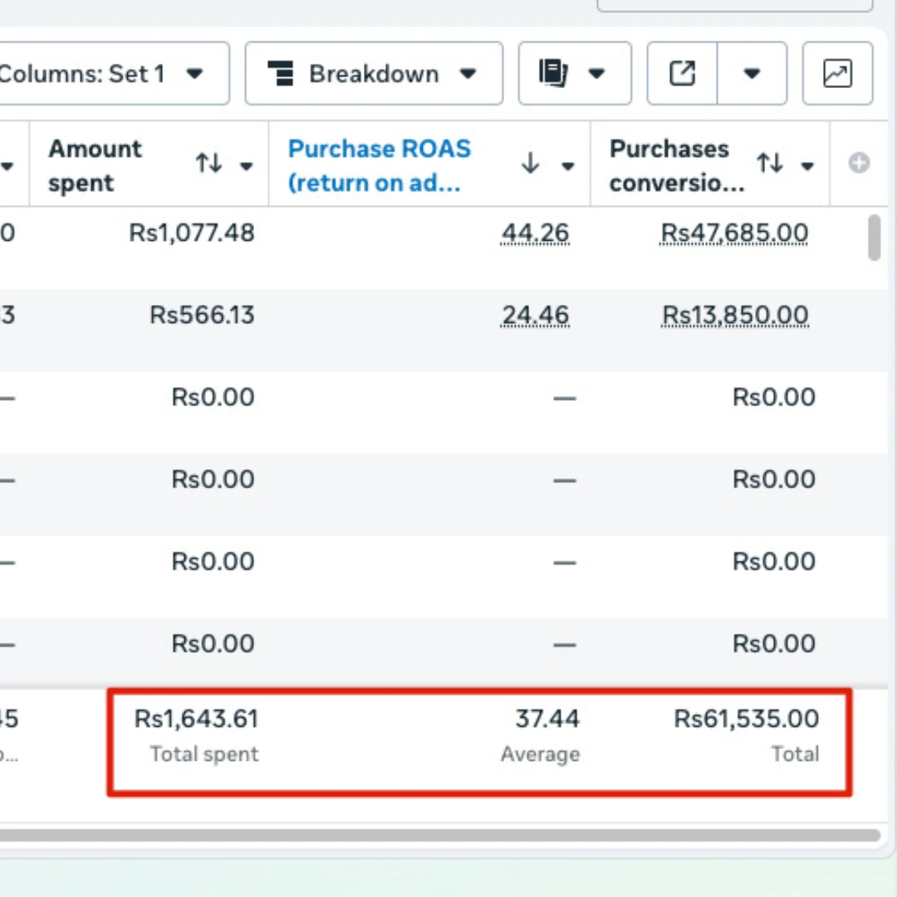Open Purchases conversion column options caret

tap(806, 166)
